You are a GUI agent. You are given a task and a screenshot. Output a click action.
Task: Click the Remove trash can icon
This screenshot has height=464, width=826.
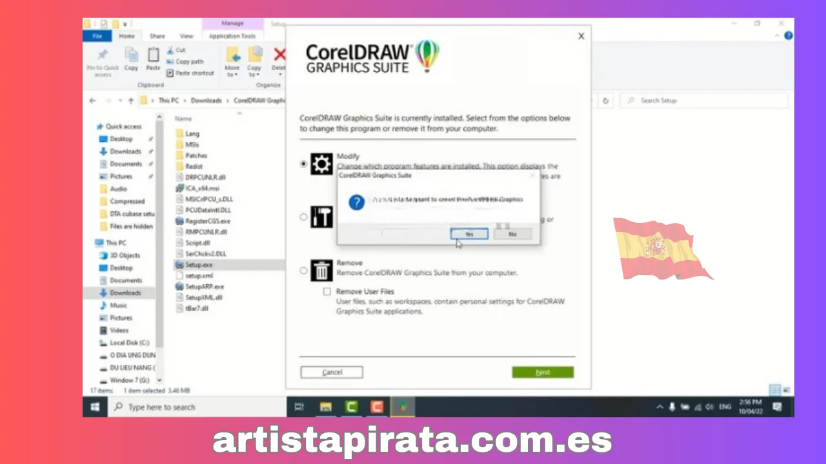pos(321,271)
